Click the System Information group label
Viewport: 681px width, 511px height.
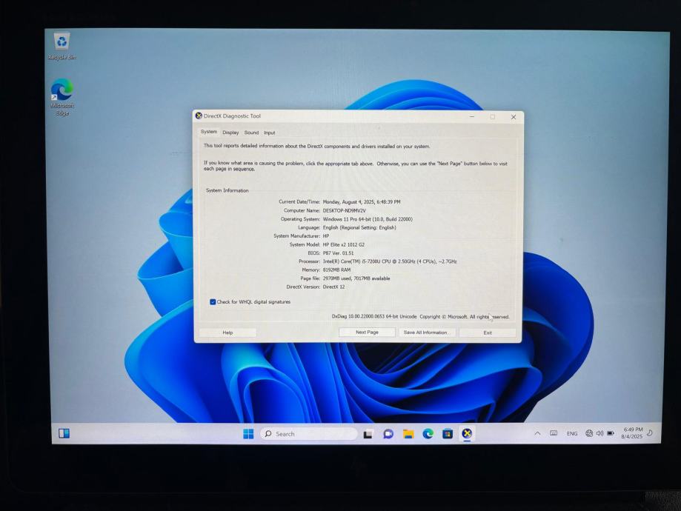(x=227, y=190)
